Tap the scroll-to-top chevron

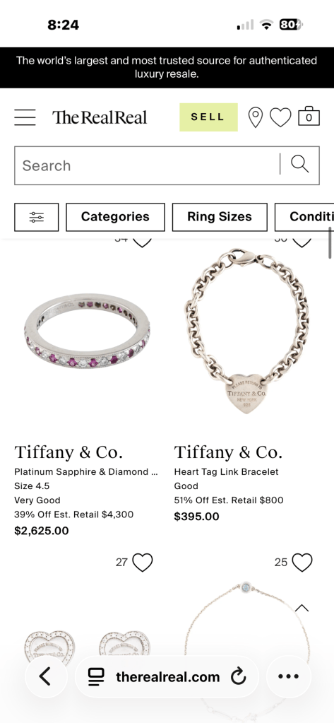[302, 609]
